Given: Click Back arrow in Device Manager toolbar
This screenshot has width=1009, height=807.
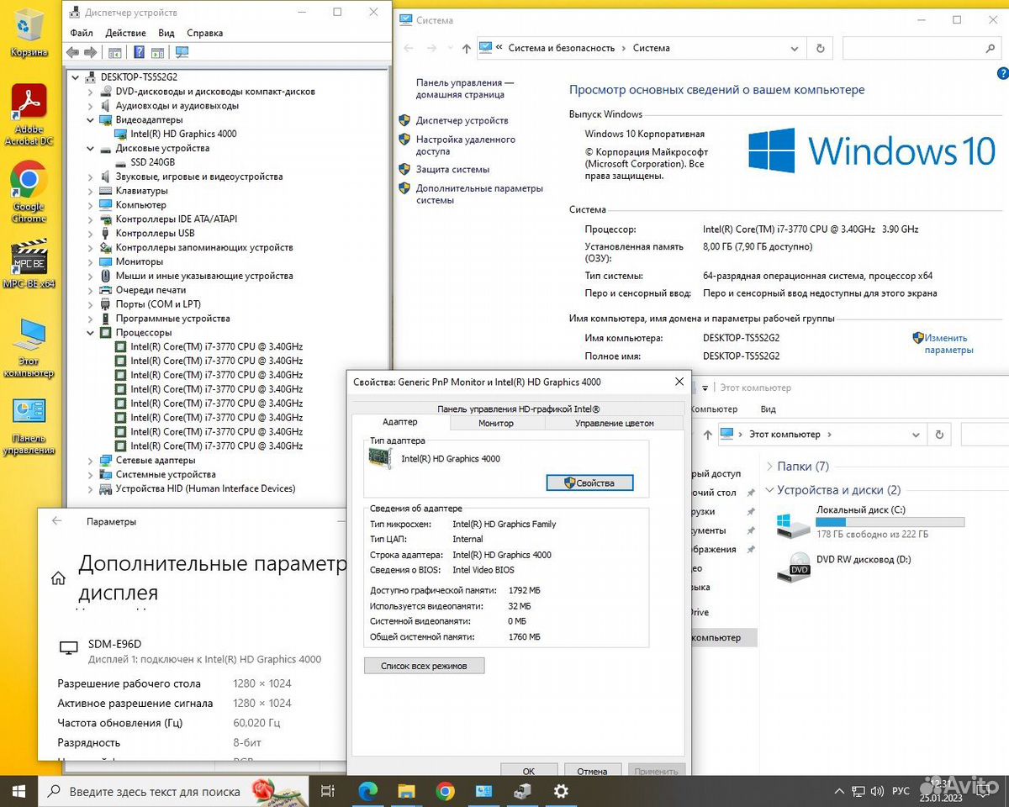Looking at the screenshot, I should (72, 52).
